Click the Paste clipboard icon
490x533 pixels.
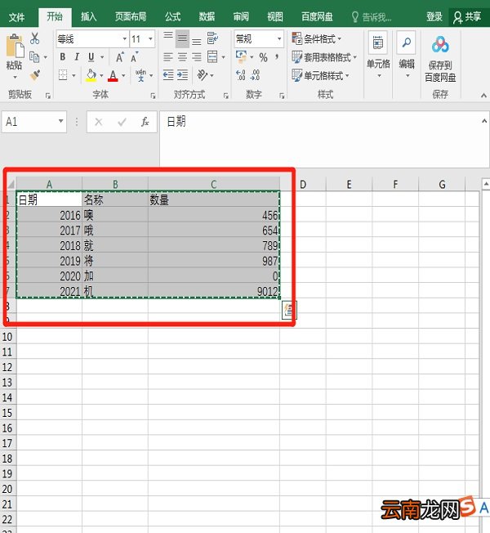click(x=15, y=46)
